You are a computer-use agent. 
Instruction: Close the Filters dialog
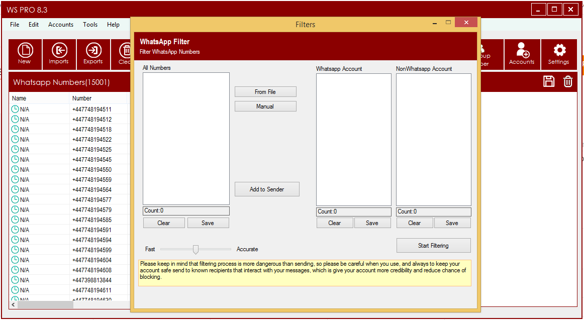[x=466, y=22]
